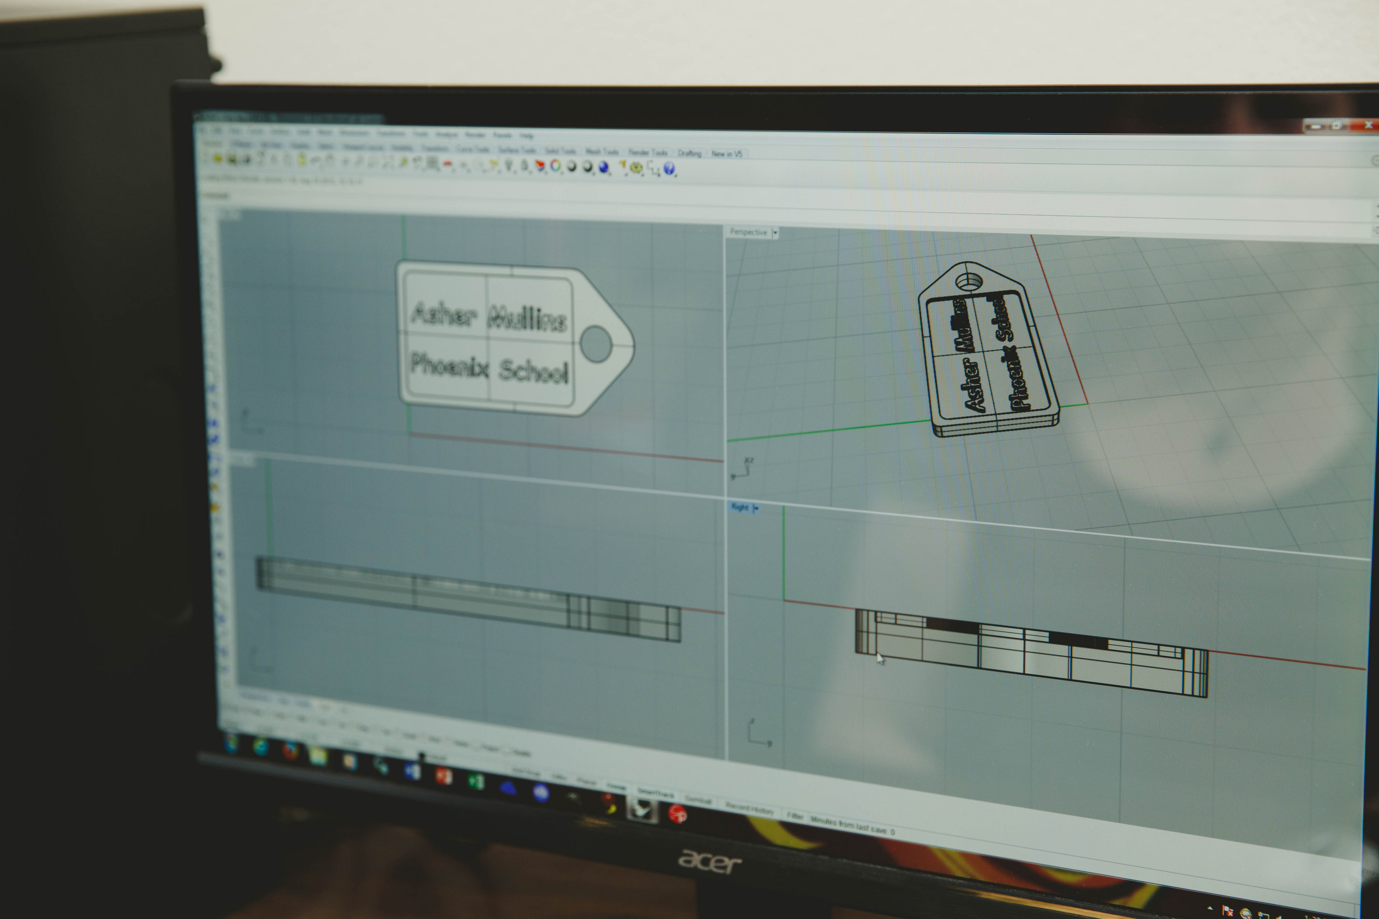1379x919 pixels.
Task: Select the keyring hole circle in the Top viewport
Action: (596, 344)
